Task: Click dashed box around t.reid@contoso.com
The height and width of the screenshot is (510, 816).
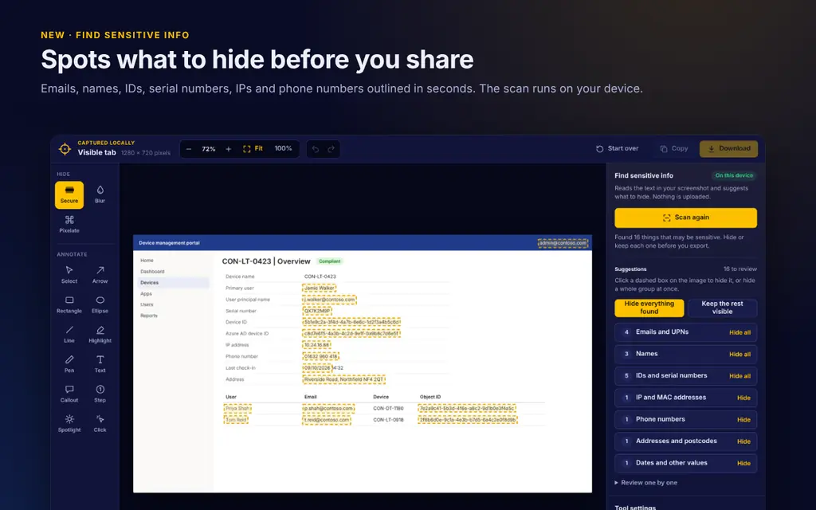Action: [327, 420]
